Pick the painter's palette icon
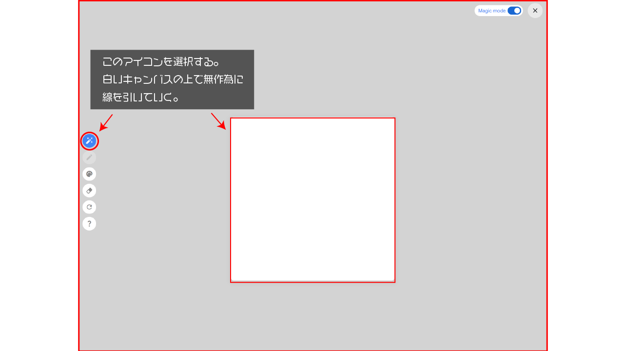624x351 pixels. (89, 174)
